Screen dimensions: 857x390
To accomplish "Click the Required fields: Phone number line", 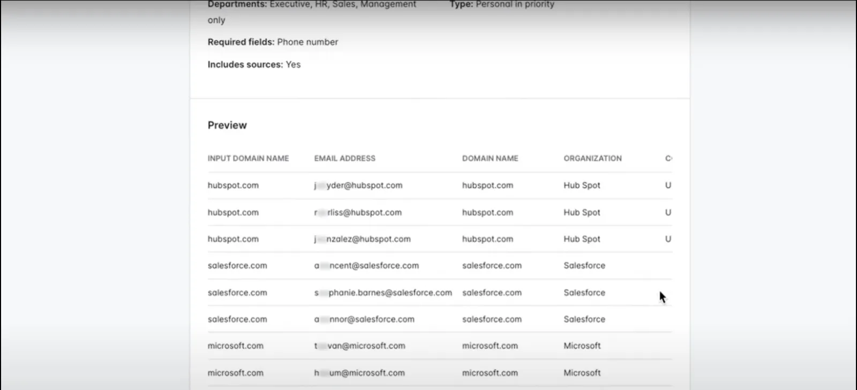I will (x=273, y=42).
